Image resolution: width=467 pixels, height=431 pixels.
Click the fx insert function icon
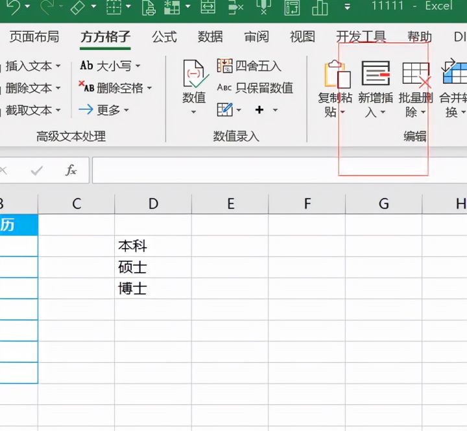coord(71,170)
